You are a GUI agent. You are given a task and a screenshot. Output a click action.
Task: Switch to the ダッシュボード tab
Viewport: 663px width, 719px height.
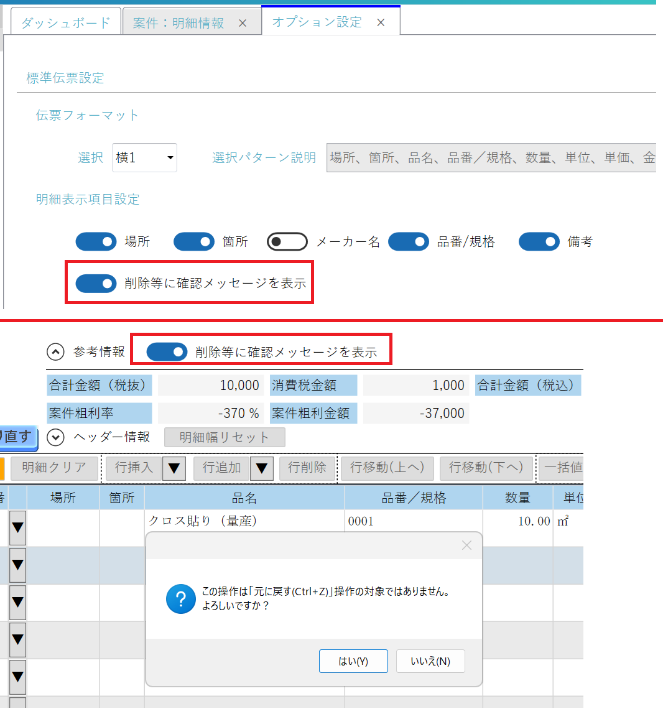65,23
